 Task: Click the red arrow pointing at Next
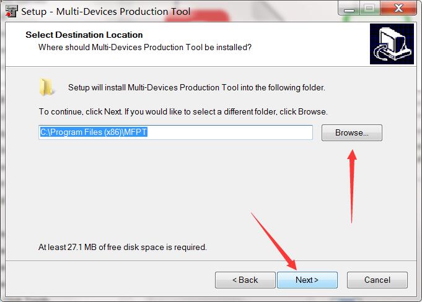click(x=276, y=241)
